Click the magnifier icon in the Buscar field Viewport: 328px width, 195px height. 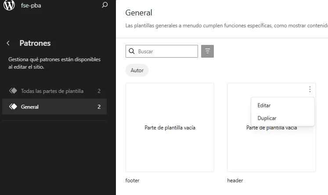(x=132, y=51)
